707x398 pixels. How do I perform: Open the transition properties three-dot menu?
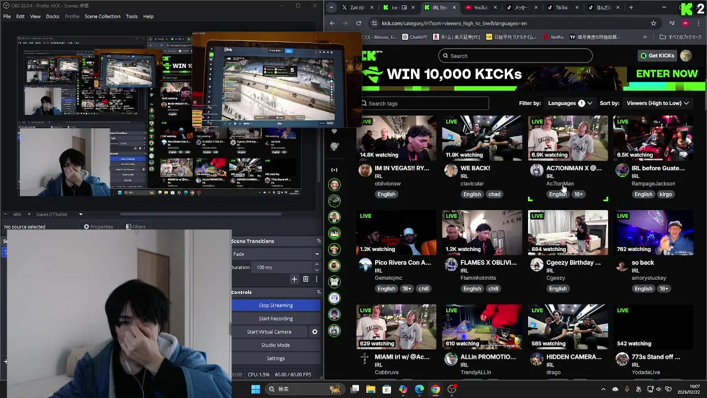[x=316, y=279]
